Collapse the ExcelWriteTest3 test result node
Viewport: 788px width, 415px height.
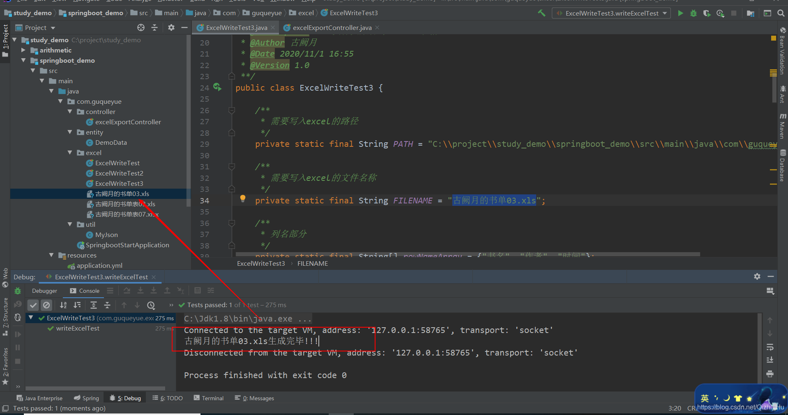30,317
